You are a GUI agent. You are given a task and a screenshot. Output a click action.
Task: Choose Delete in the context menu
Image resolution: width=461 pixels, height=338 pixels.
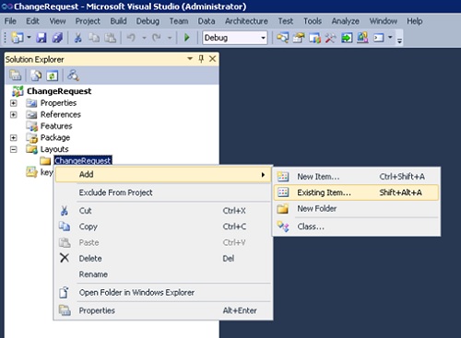pos(163,258)
